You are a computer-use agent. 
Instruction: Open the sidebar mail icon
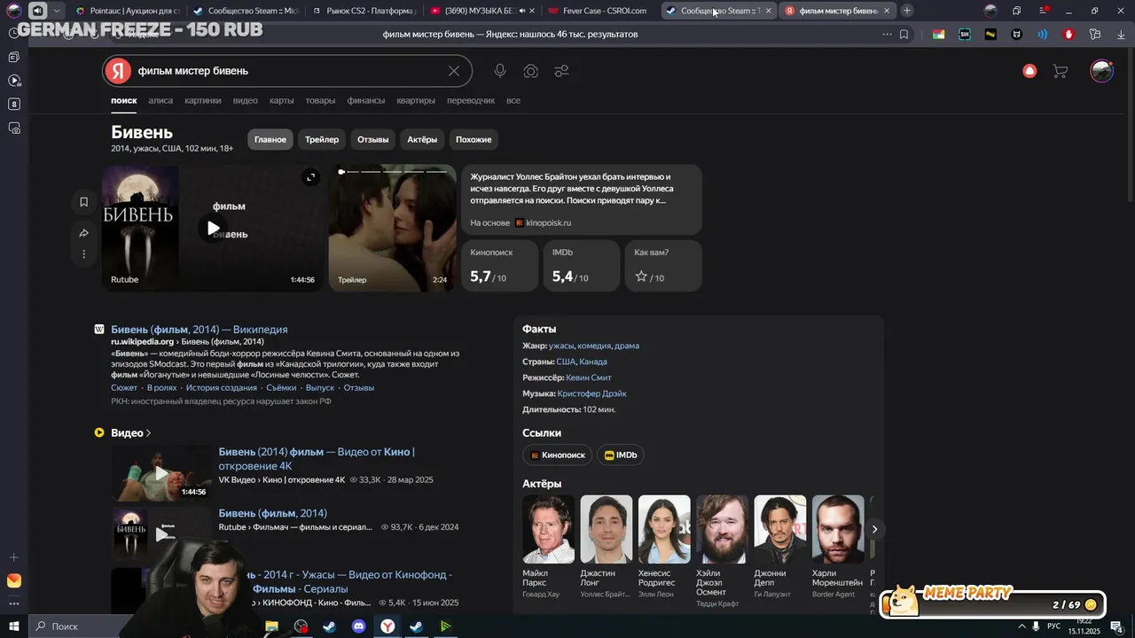pyautogui.click(x=13, y=581)
